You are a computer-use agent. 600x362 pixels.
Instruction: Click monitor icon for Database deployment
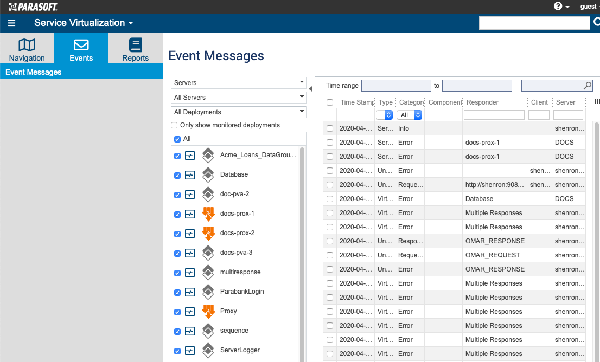coord(190,175)
